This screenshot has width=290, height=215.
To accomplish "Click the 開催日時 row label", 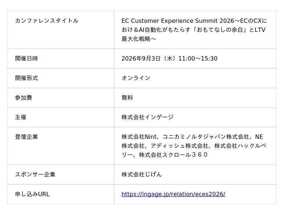I will (x=26, y=58).
